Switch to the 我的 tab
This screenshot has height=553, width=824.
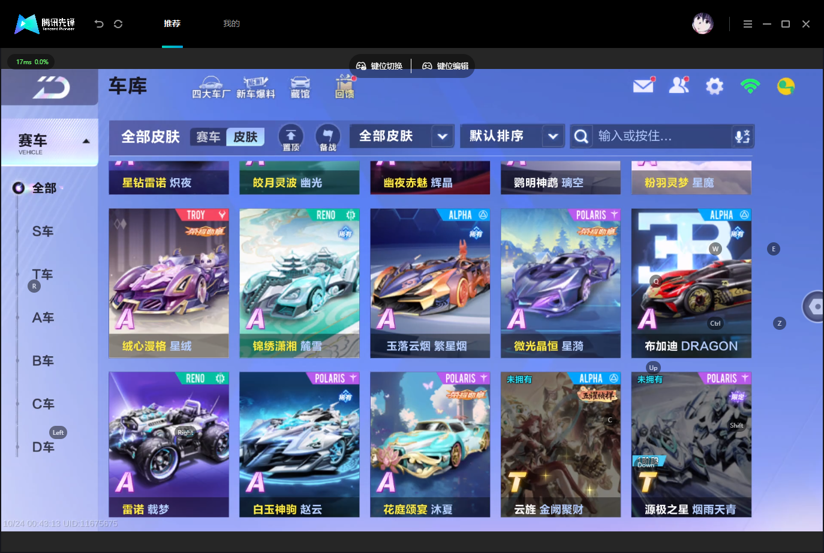[x=231, y=24]
